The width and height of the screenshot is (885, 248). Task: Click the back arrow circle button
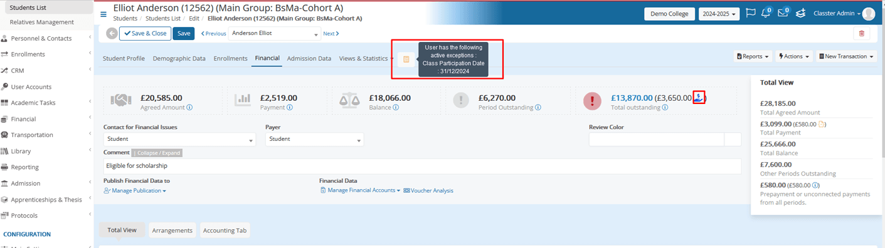[x=112, y=34]
